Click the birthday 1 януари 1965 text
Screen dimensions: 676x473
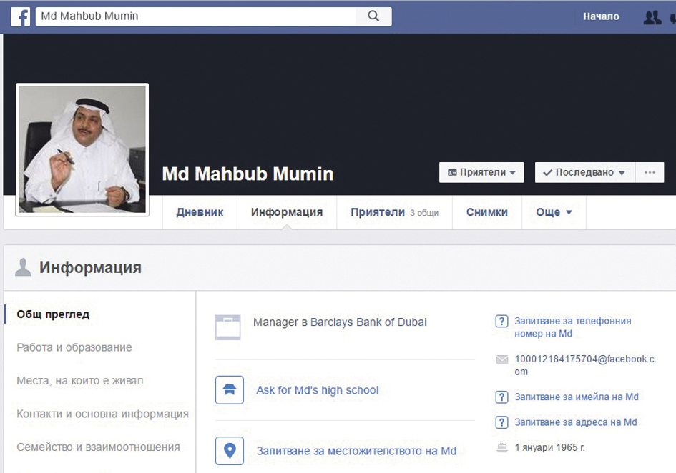549,447
